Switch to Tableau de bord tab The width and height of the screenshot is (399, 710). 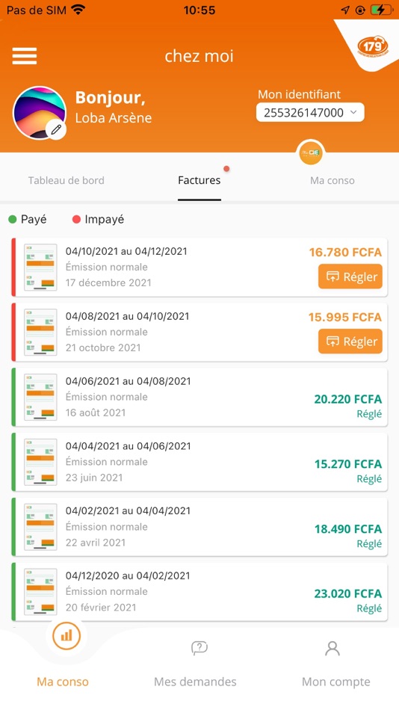66,180
